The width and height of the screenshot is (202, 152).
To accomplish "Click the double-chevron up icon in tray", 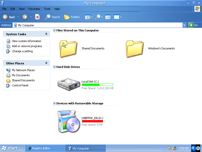I will pos(198,148).
